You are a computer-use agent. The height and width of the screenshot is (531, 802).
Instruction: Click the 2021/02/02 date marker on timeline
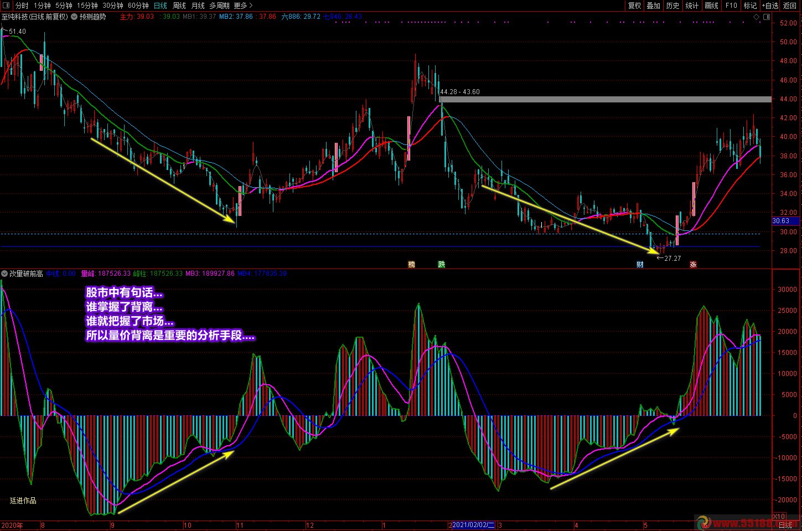[x=474, y=525]
